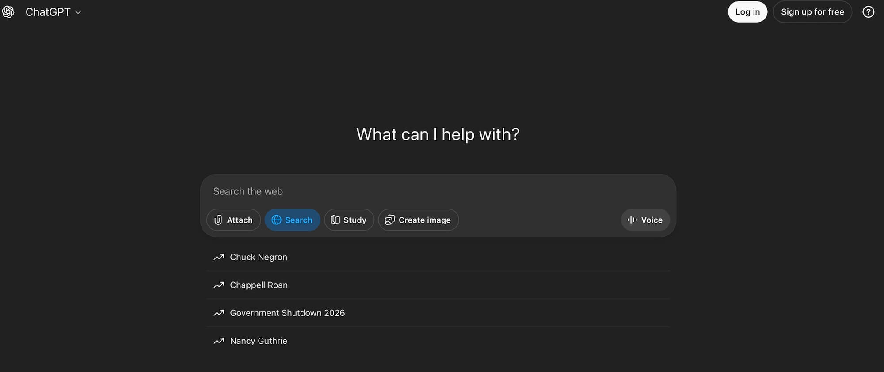Screen dimensions: 884x372
Task: Click the Log in button
Action: (747, 12)
